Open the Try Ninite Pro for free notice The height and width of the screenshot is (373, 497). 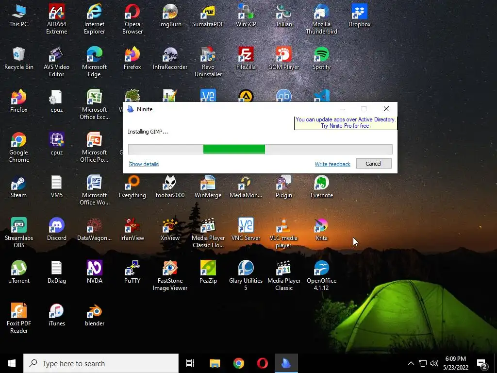346,123
